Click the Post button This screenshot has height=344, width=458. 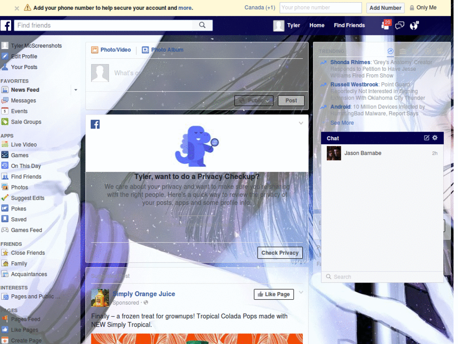(x=291, y=101)
